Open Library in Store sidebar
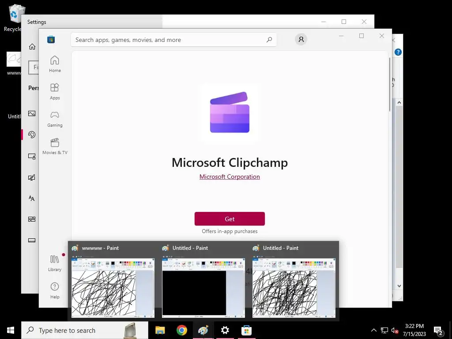Image resolution: width=452 pixels, height=339 pixels. click(x=55, y=263)
